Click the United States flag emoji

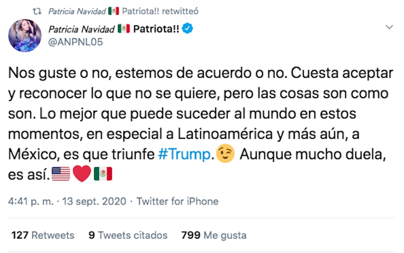point(61,174)
